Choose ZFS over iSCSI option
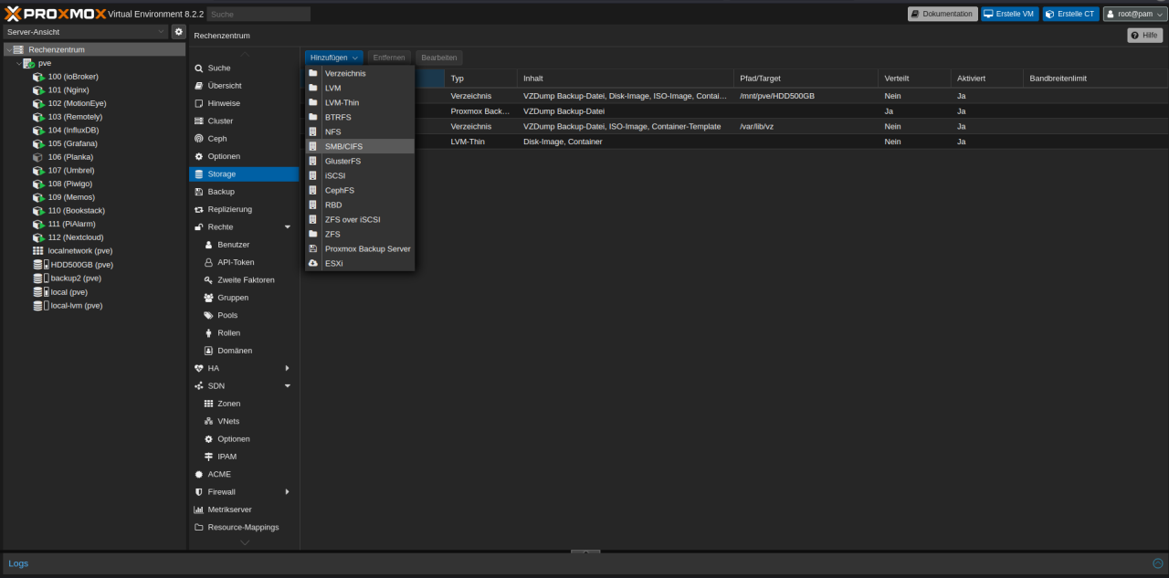The height and width of the screenshot is (578, 1169). point(360,219)
